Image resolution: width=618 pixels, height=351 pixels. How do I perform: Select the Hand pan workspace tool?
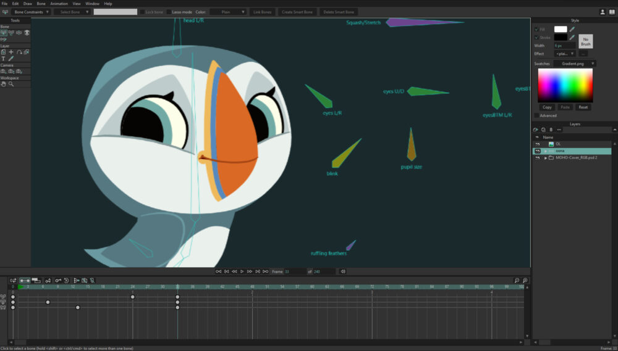tap(4, 84)
